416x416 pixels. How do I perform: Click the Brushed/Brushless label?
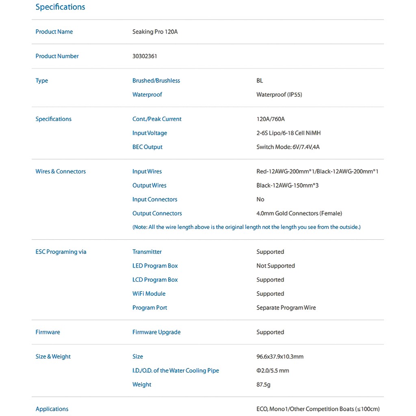(156, 80)
